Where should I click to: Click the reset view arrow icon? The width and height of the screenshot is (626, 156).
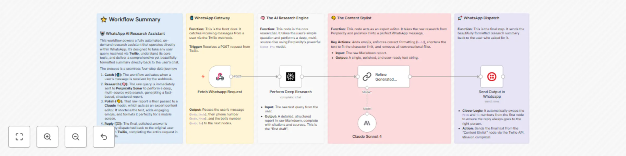point(103,137)
